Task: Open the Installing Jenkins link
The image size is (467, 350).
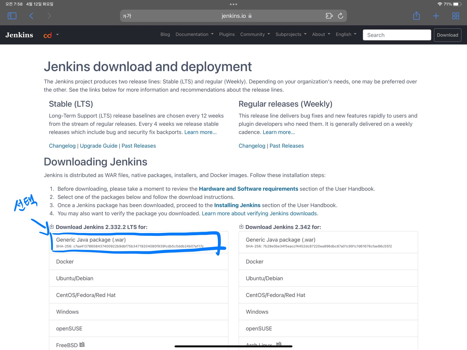Action: pos(237,205)
